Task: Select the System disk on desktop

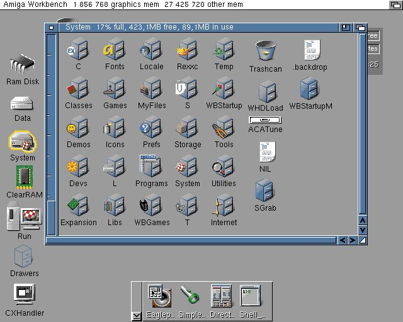Action: [23, 142]
